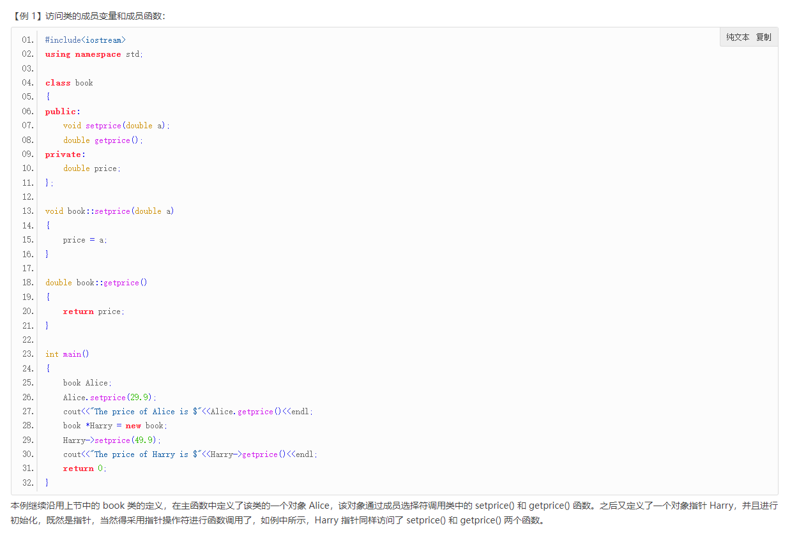Click the 'class book' declaration line
The width and height of the screenshot is (799, 540).
(x=69, y=83)
